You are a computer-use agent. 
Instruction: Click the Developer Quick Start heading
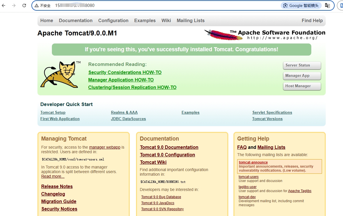[67, 104]
